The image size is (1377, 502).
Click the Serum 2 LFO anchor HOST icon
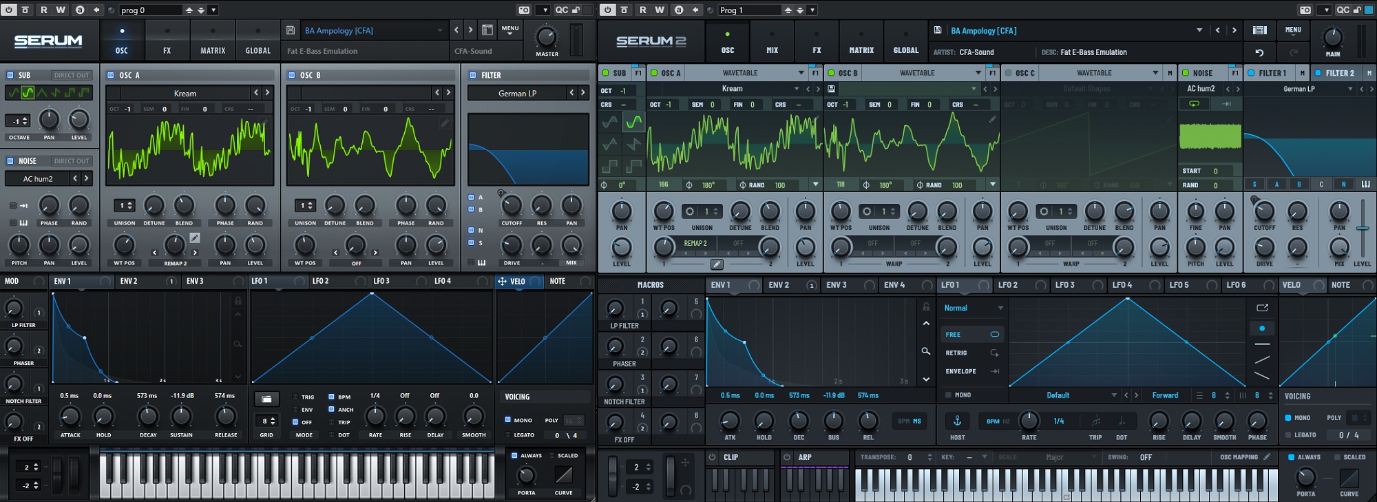(957, 421)
